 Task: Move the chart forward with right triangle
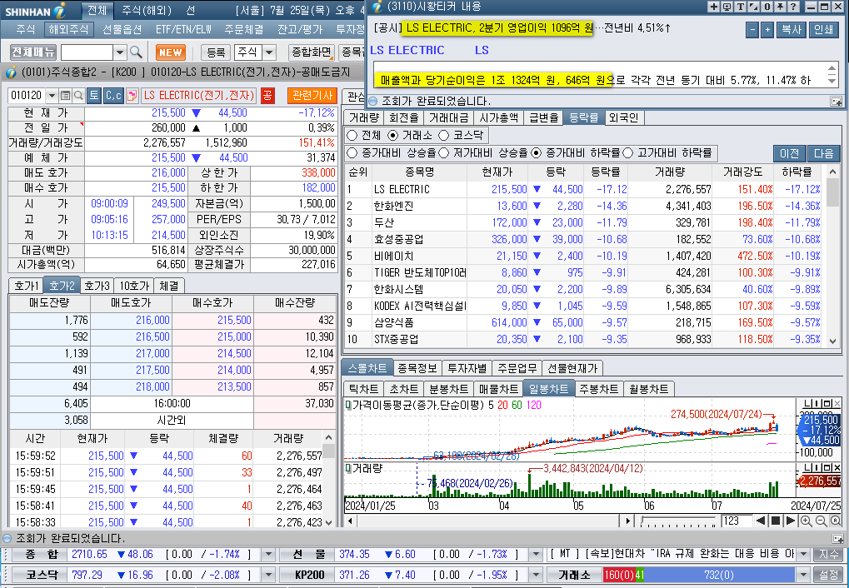[x=790, y=521]
